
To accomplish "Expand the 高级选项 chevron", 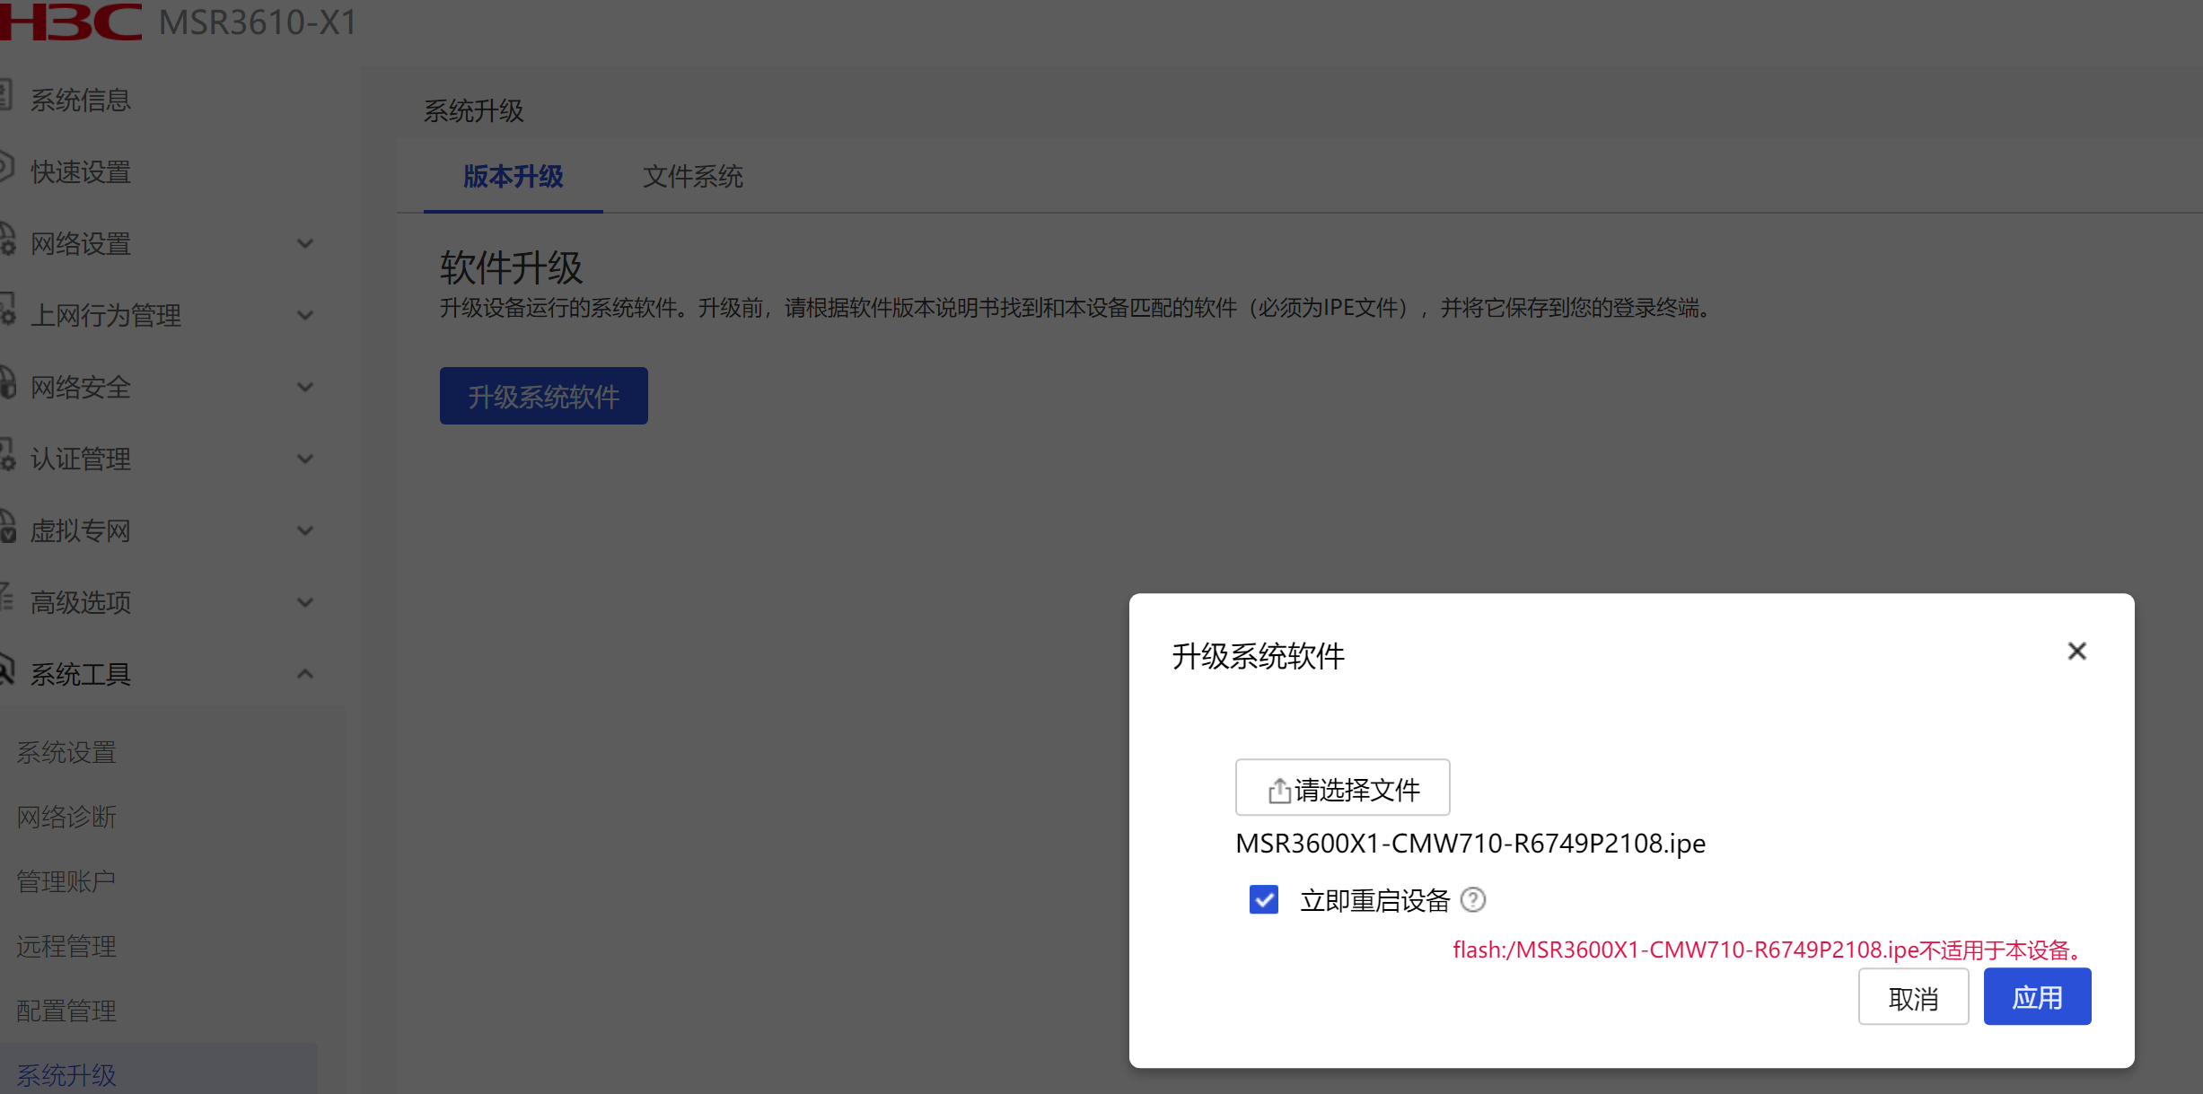I will (x=305, y=602).
